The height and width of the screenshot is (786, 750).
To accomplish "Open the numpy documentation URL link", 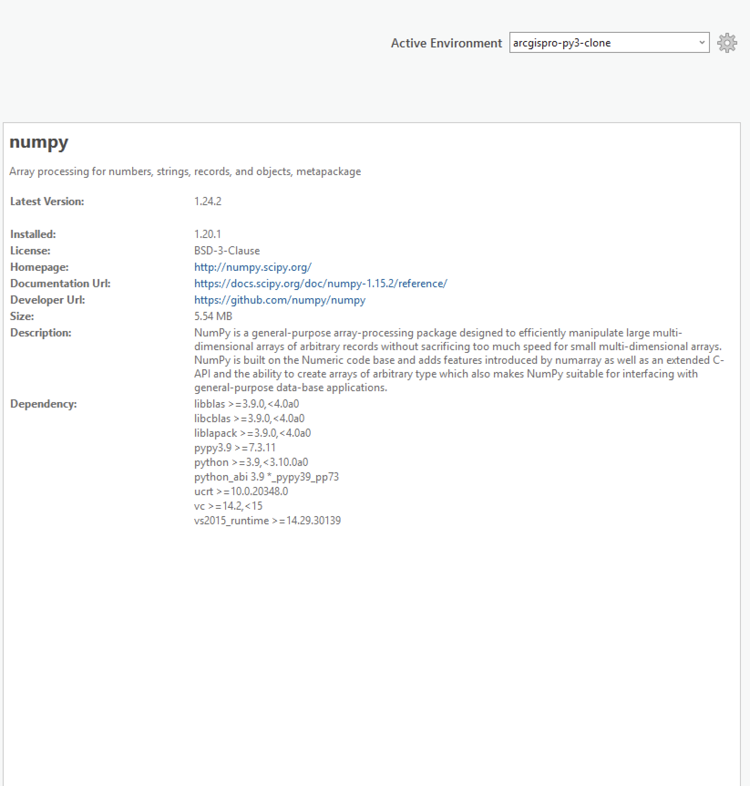I will (320, 284).
